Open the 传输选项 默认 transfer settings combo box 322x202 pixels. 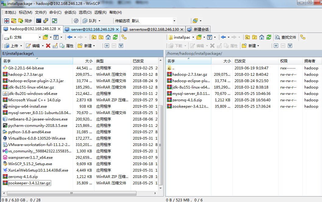[x=154, y=21]
